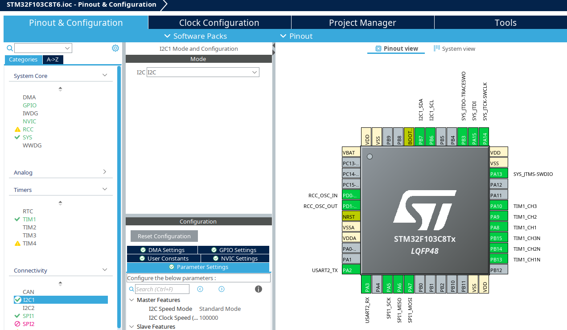This screenshot has width=567, height=330.
Task: Click the settings gear icon in search panel
Action: tap(115, 48)
